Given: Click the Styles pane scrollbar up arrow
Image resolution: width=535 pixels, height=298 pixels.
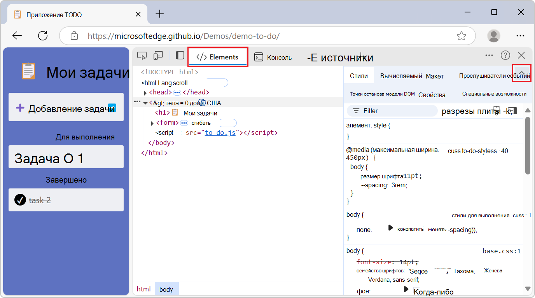Looking at the screenshot, I should tap(528, 111).
